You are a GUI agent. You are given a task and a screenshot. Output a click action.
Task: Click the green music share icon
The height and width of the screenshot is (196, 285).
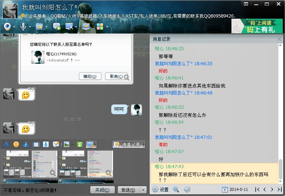[80, 144]
